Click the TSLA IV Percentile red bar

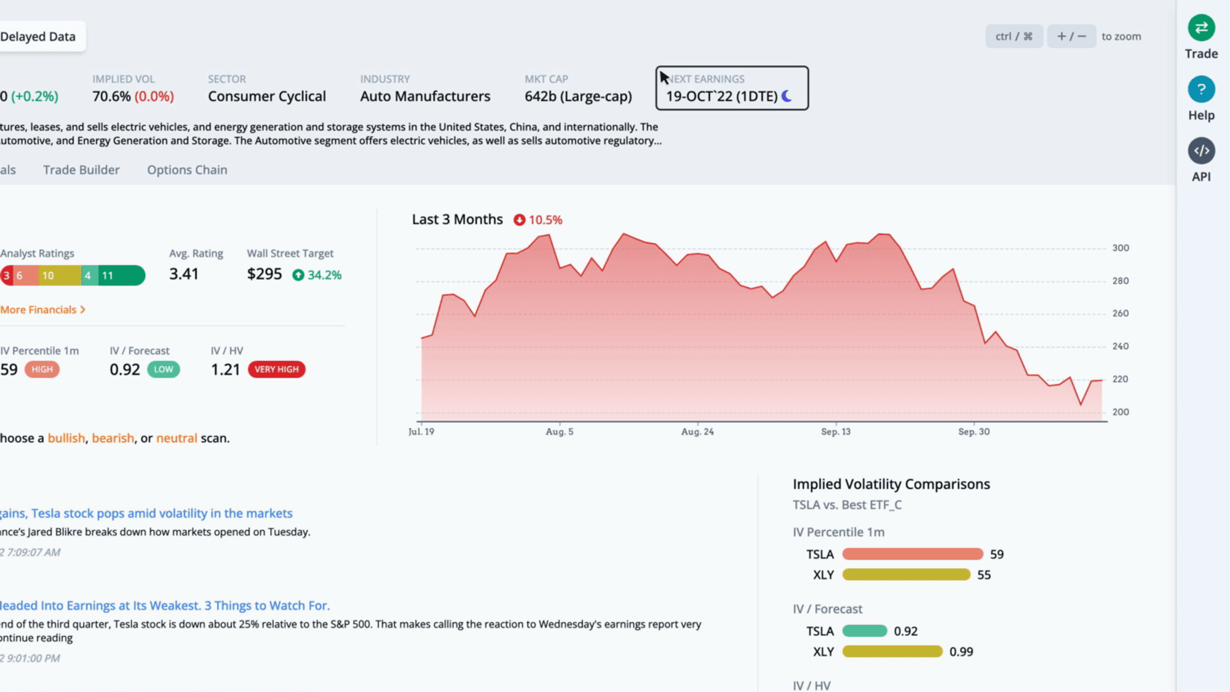(913, 554)
